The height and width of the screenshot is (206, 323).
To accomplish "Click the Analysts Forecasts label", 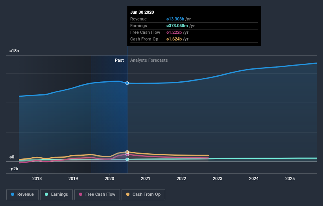I will tap(149, 60).
